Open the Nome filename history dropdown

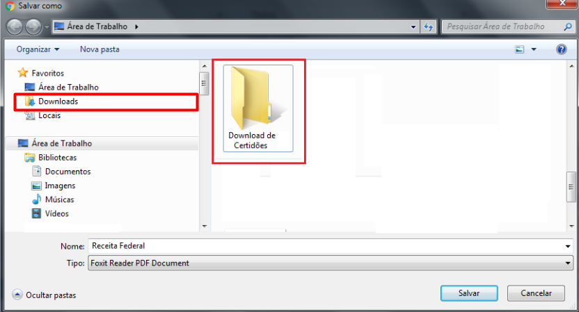tap(568, 246)
